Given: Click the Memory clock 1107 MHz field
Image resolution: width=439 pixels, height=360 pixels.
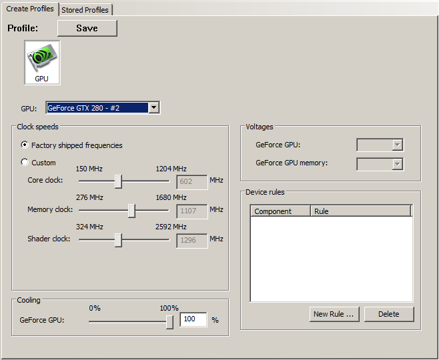Looking at the screenshot, I should [192, 211].
